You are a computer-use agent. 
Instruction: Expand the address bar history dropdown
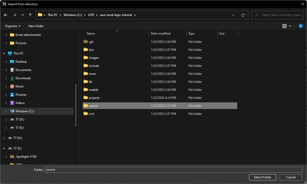[x=233, y=15]
